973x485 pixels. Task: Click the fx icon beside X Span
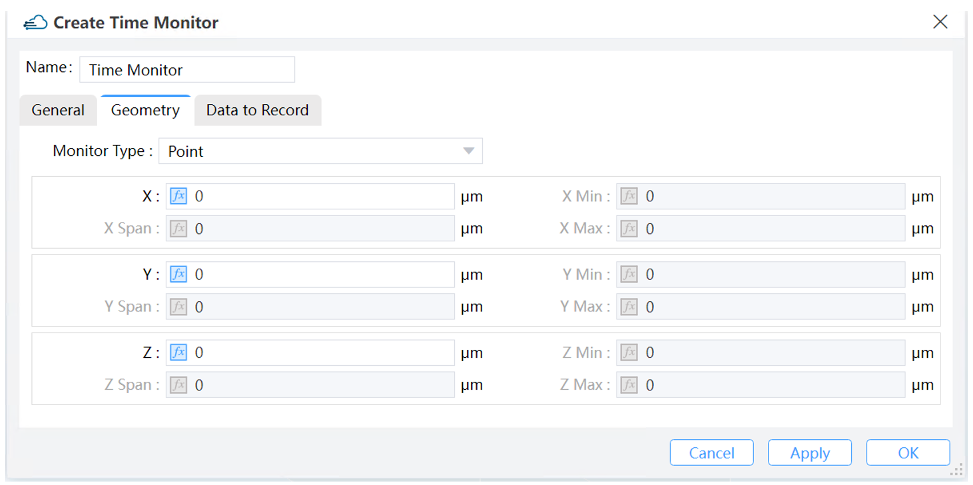[x=178, y=229]
